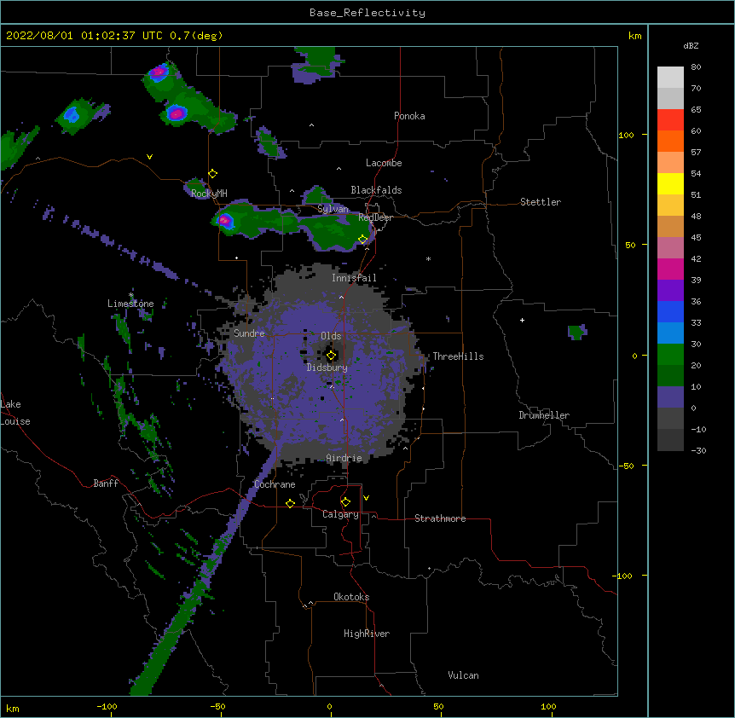Click the white plus marker west of Drumheller

[x=522, y=320]
